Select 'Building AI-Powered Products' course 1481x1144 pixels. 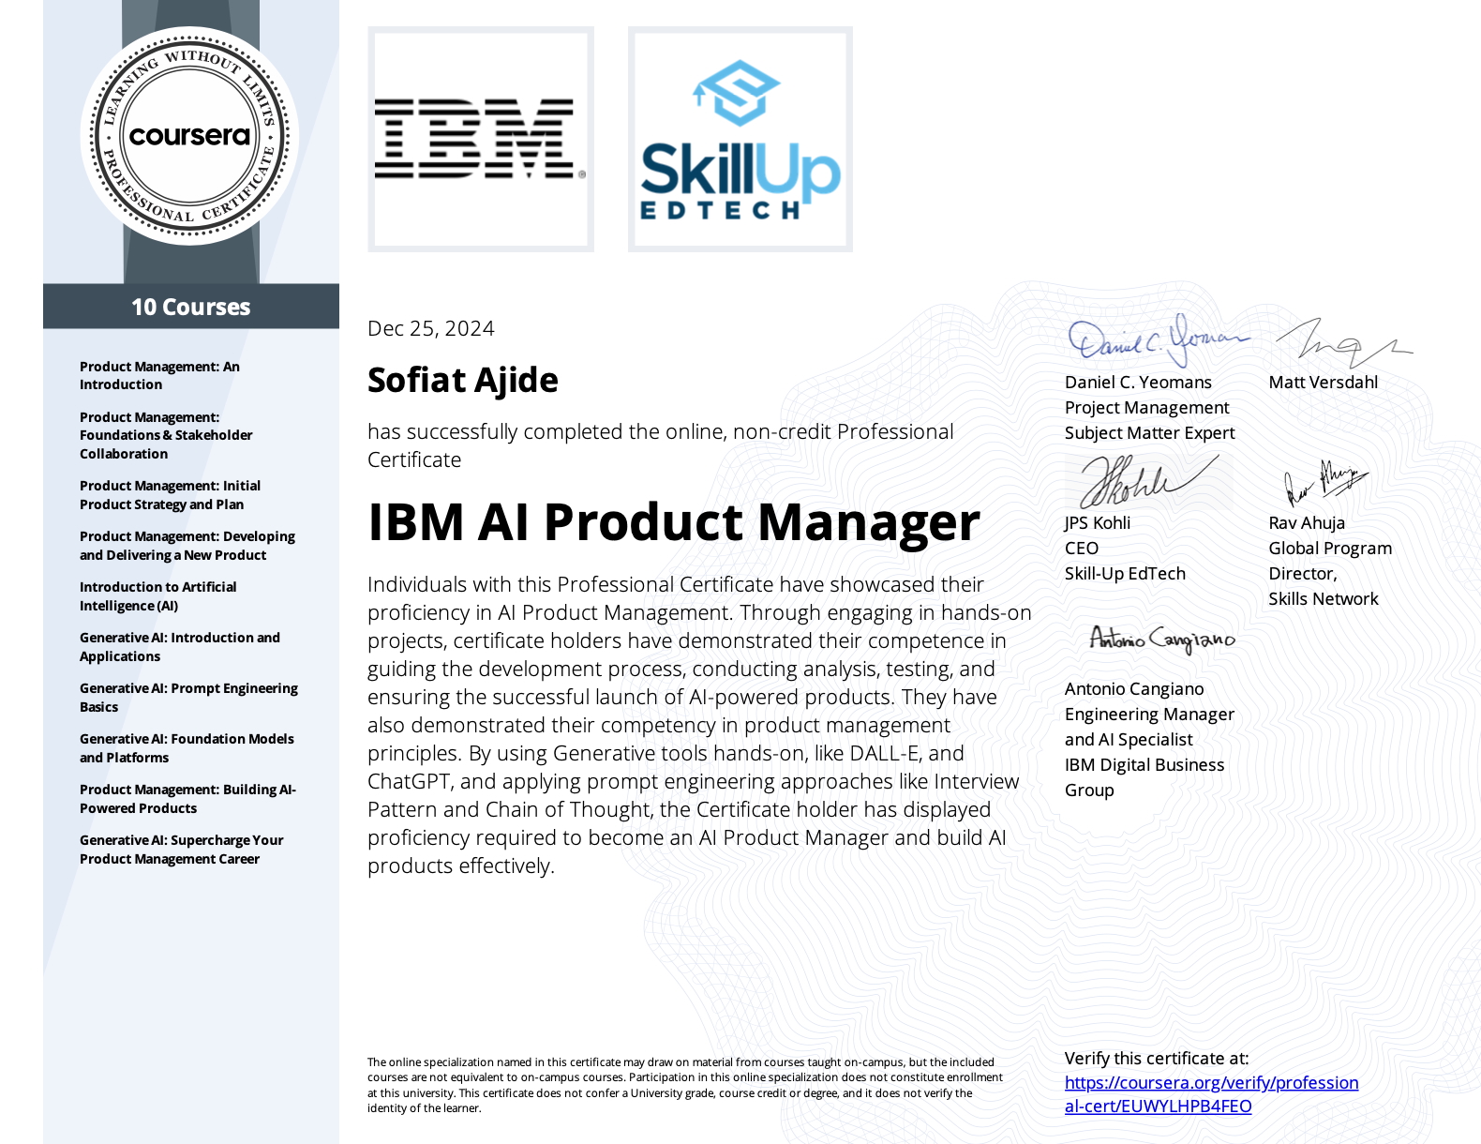point(187,799)
